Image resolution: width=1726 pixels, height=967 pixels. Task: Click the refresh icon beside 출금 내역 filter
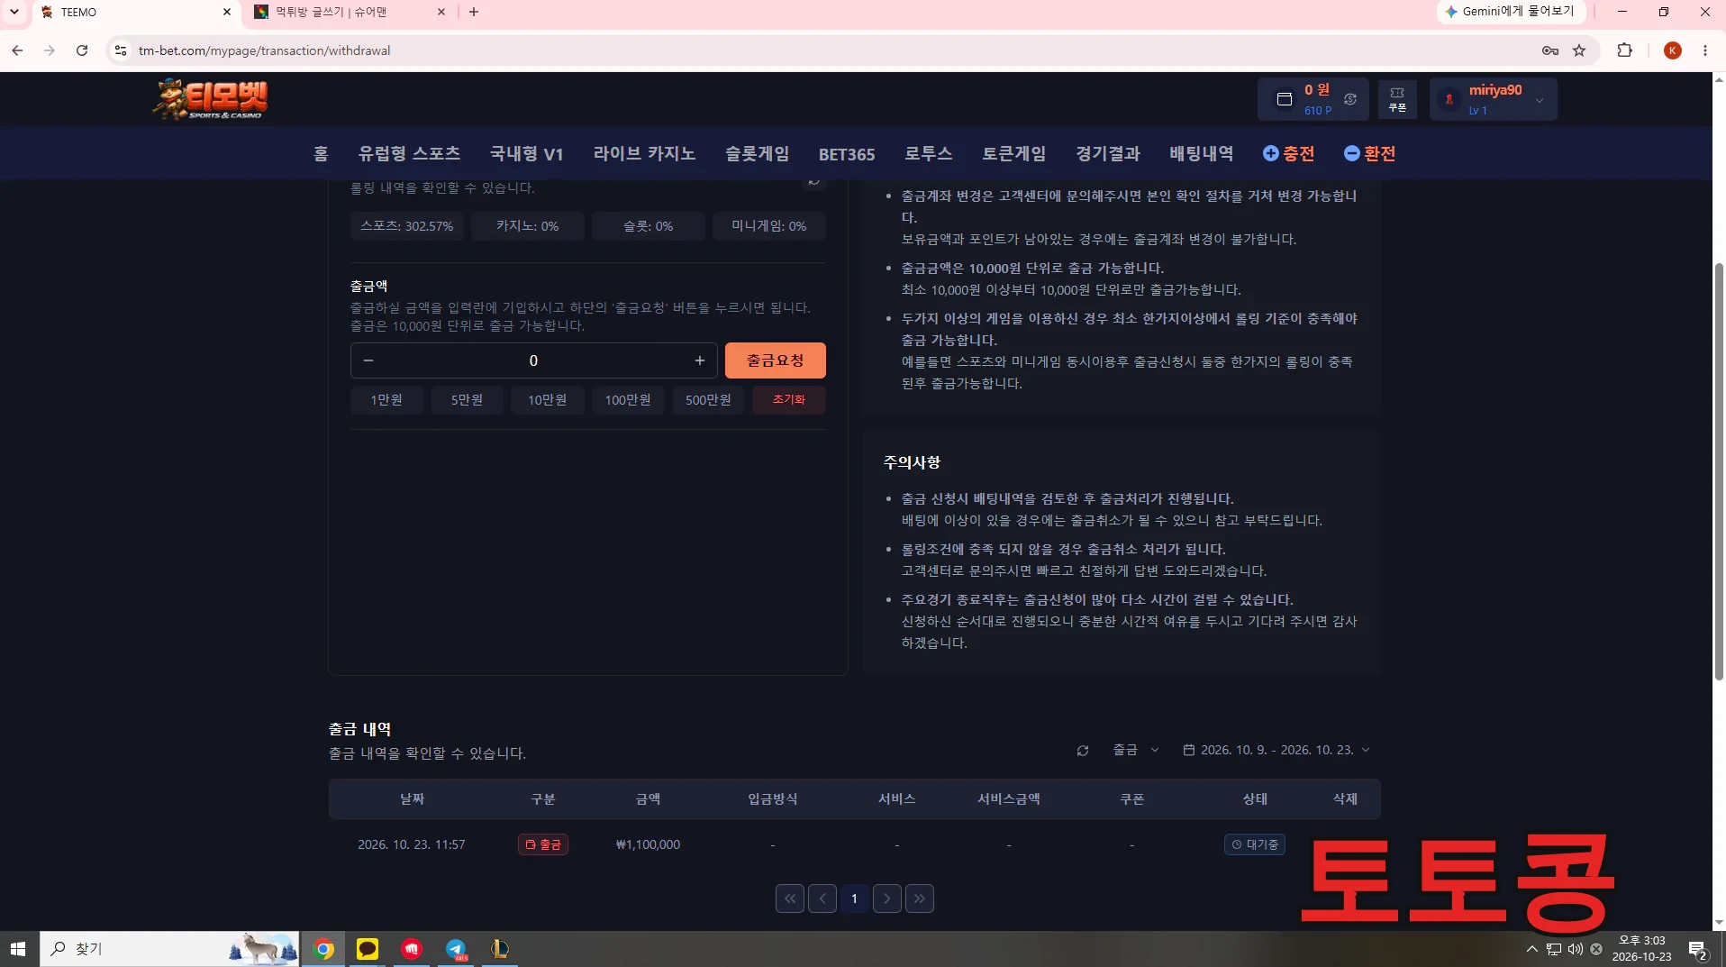click(x=1083, y=751)
